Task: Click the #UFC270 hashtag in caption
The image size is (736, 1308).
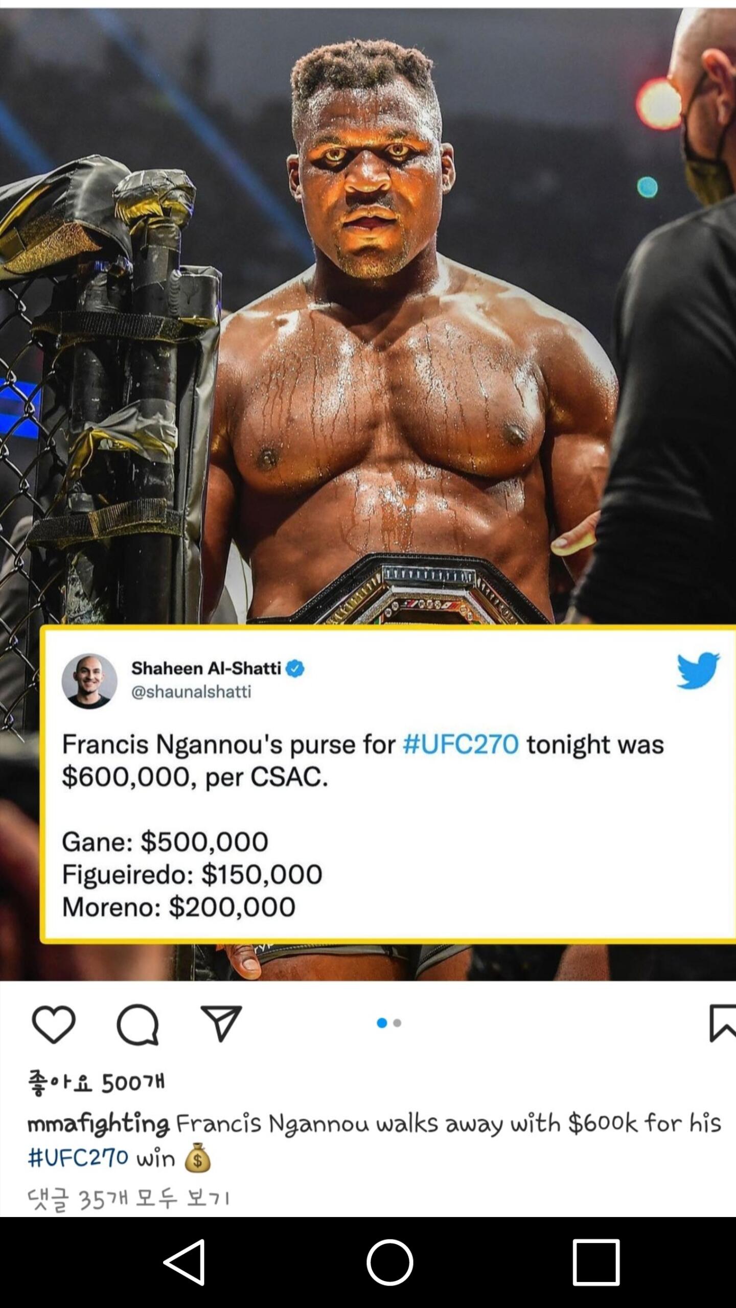Action: (78, 1159)
